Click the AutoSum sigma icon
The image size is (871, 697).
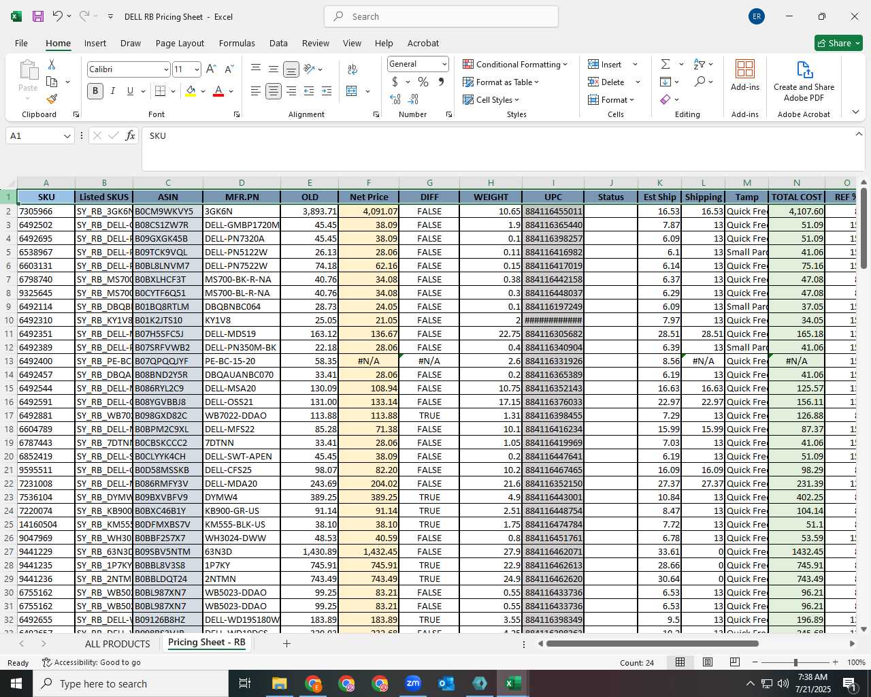point(665,64)
